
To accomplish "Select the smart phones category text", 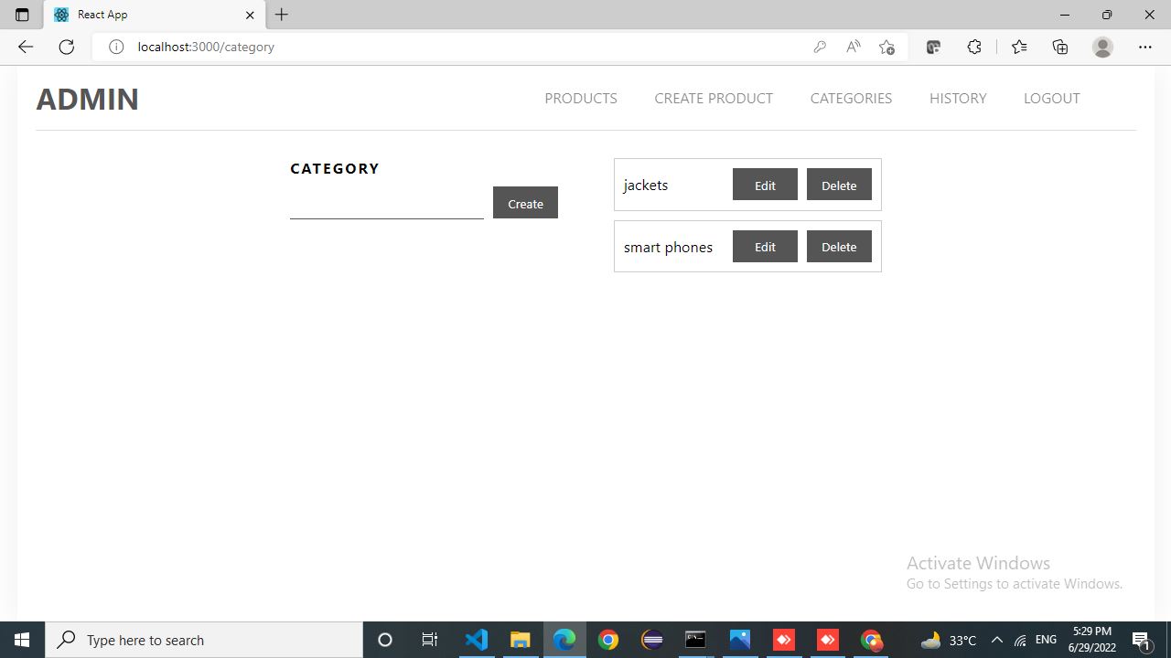I will 668,247.
